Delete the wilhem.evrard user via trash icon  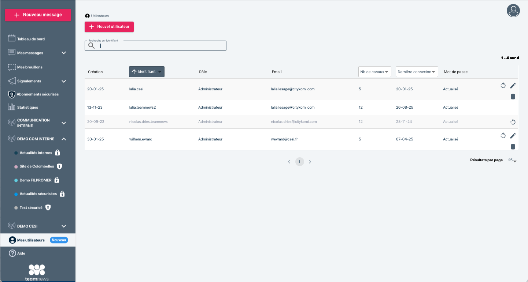tap(513, 147)
